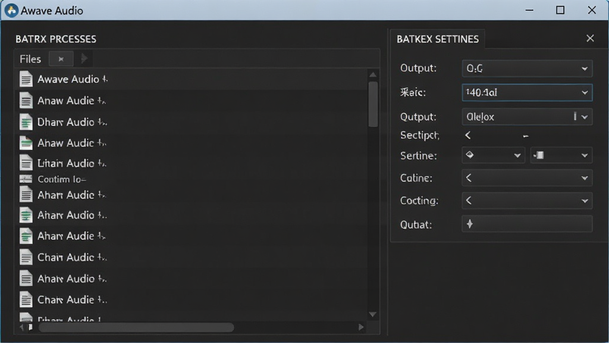
Task: Select the 'Awave Audio' file row
Action: pyautogui.click(x=192, y=79)
